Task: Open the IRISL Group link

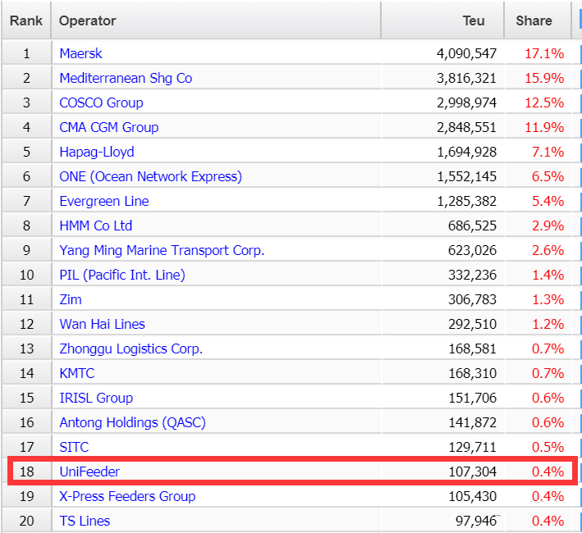Action: [x=96, y=398]
